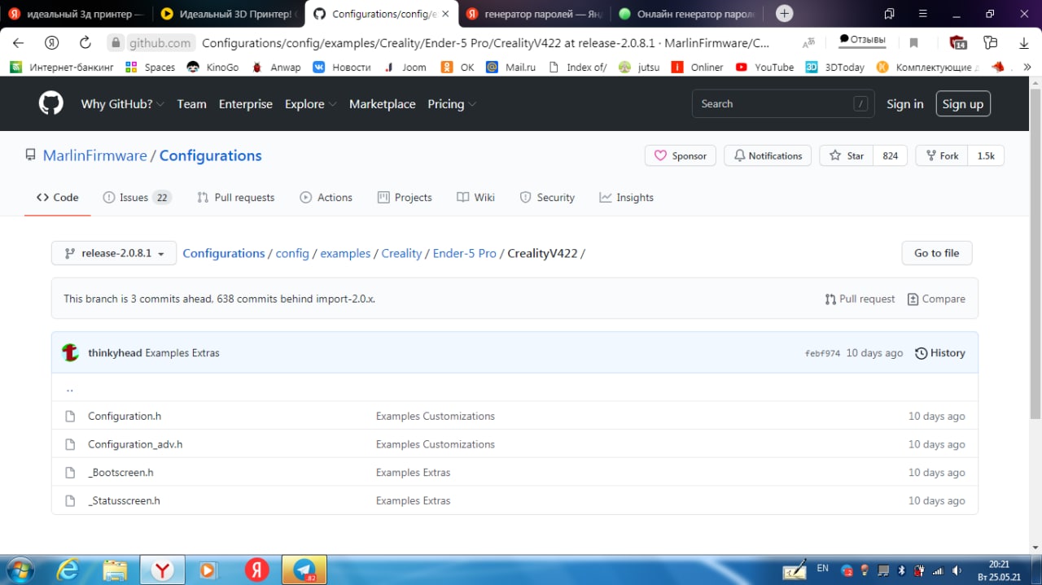Open the YouTube bookmark

click(764, 68)
